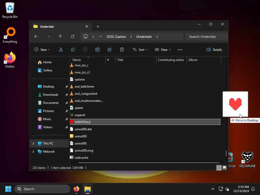Show hidden system tray icons
Screen dimensions: 260x195
(x=213, y=189)
